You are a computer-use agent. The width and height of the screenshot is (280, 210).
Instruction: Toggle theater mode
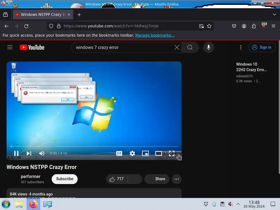159,153
